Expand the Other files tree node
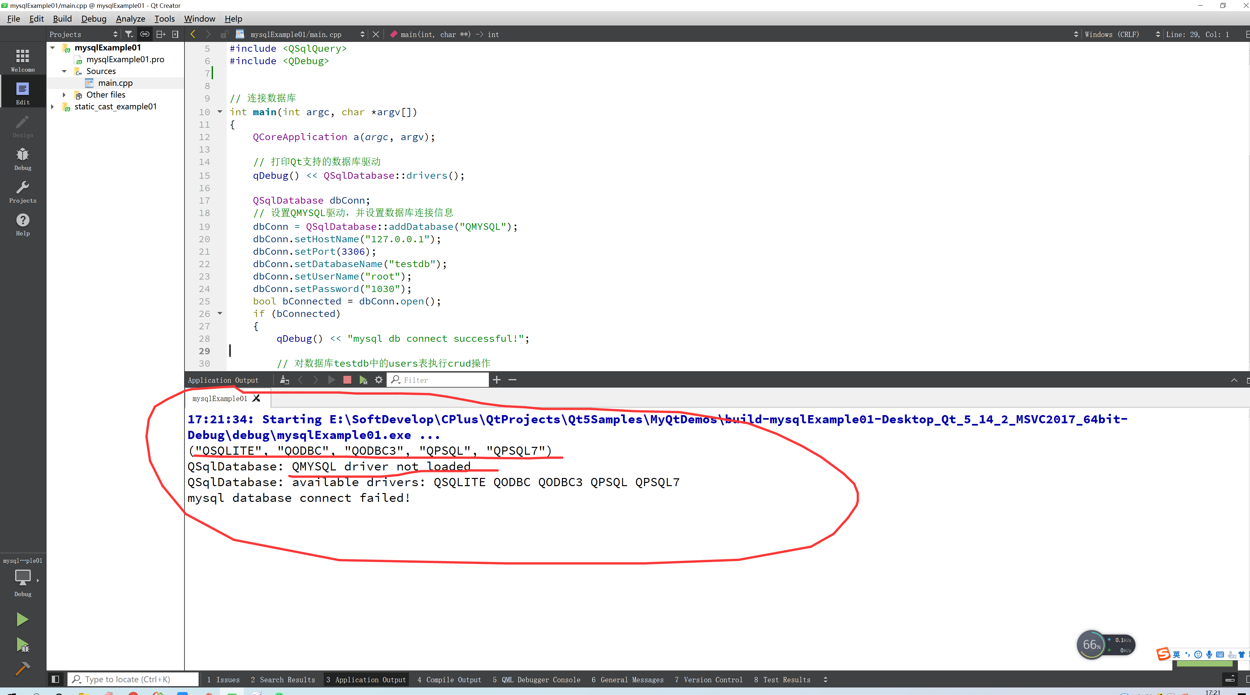 [64, 95]
